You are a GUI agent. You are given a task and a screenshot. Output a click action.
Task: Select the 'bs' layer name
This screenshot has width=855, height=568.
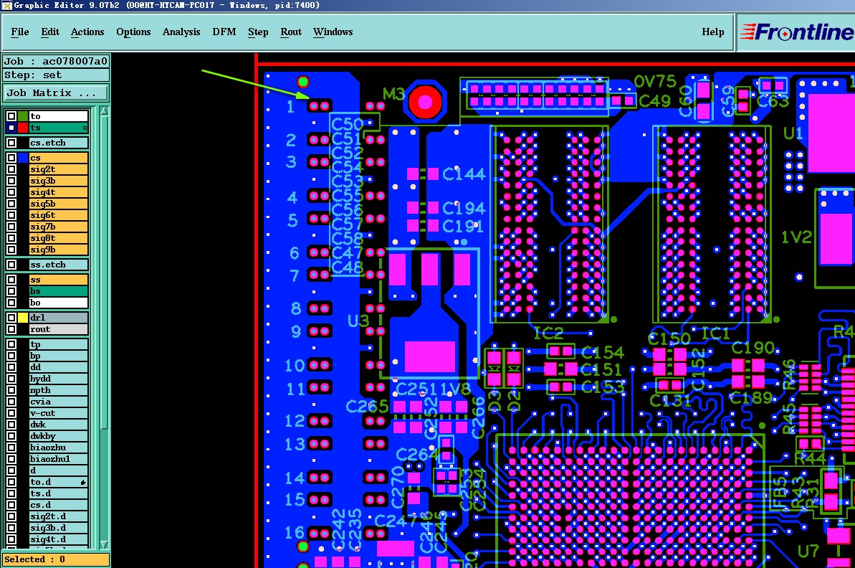(58, 291)
